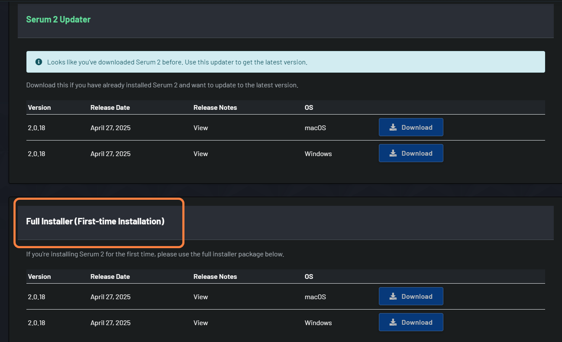Screen dimensions: 562x342
Task: Click the OS column header in the Updater table
Action: pyautogui.click(x=309, y=108)
